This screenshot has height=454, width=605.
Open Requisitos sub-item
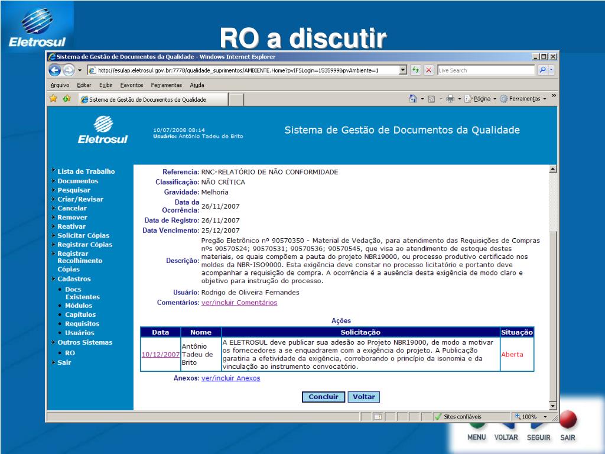coord(82,324)
